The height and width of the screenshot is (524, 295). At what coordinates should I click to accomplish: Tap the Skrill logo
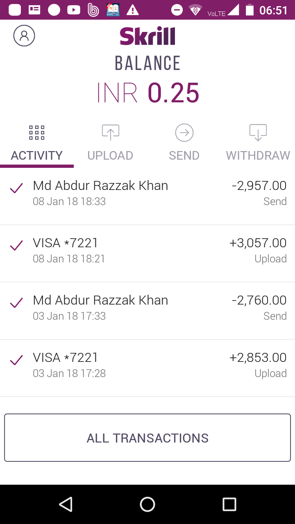click(147, 36)
